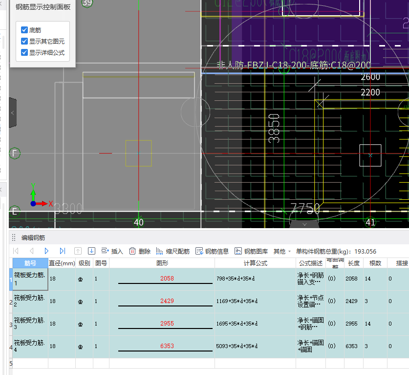
Task: Click the 插入 insert button
Action: point(112,251)
